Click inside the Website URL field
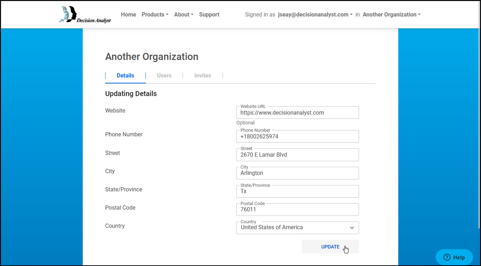The image size is (481, 266). tap(297, 112)
